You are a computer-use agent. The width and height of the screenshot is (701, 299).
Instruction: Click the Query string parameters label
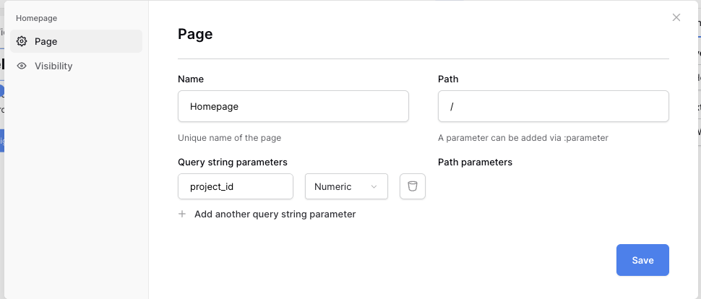[232, 162]
